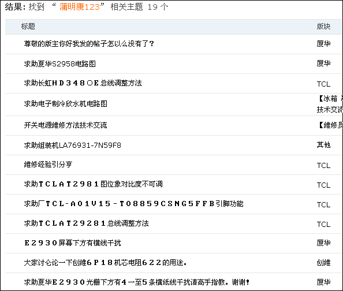
Task: Open thread '求助电子制冷欣水机电路图'
Action: (x=66, y=104)
